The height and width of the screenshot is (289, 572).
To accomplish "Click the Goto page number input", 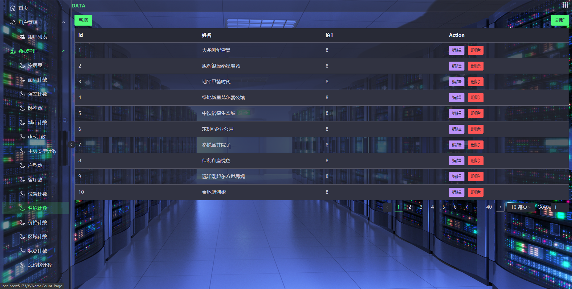I will tap(559, 207).
